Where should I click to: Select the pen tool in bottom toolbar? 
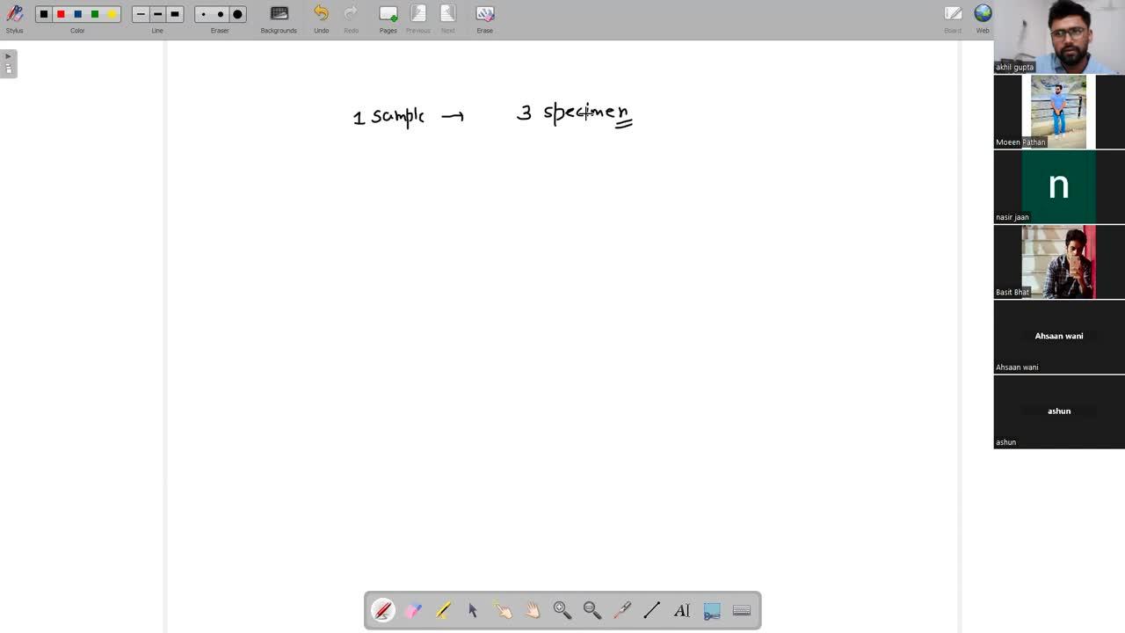tap(383, 610)
